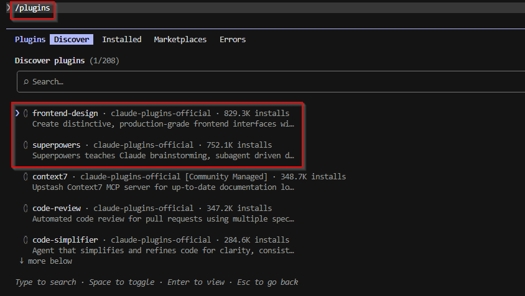Focus the plugin Search field
The width and height of the screenshot is (525, 296).
coord(271,81)
